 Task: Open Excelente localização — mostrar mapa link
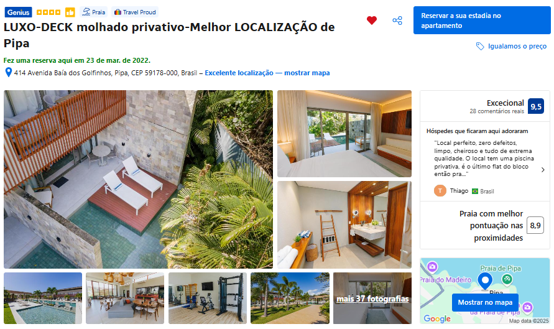[267, 73]
